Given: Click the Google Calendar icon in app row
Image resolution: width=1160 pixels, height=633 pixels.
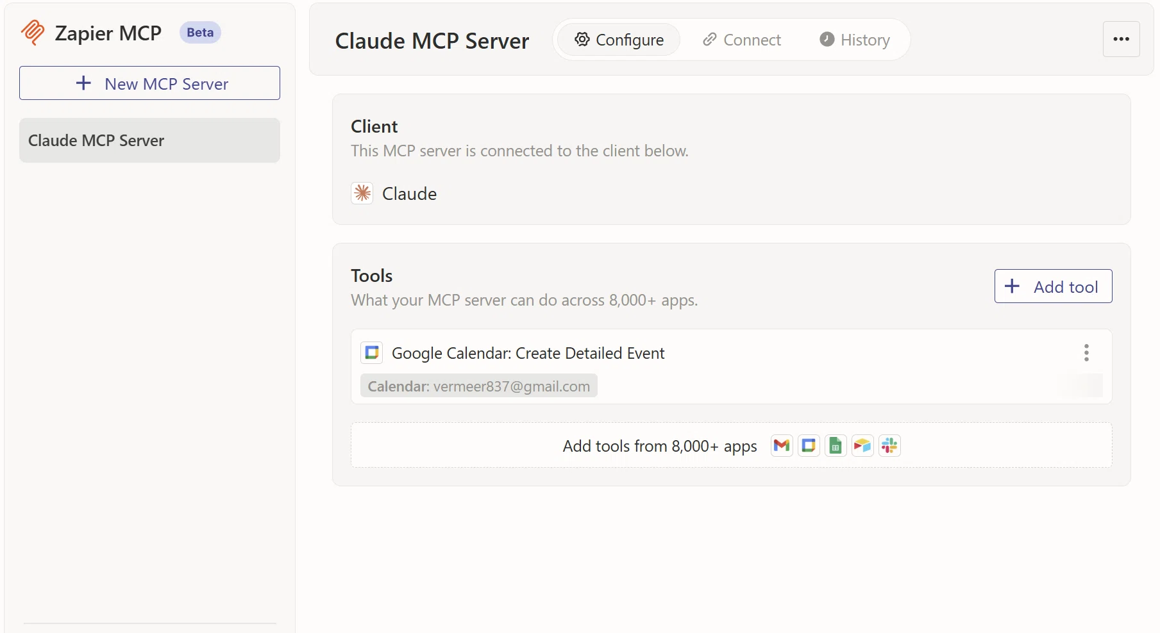Looking at the screenshot, I should [809, 445].
